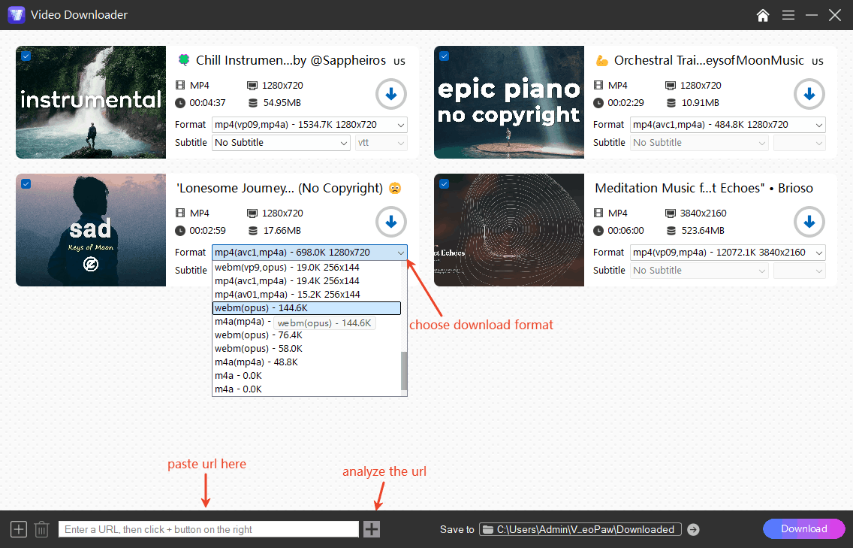Uncheck the Chill Instrumental video checkbox
The width and height of the screenshot is (853, 548).
[26, 56]
